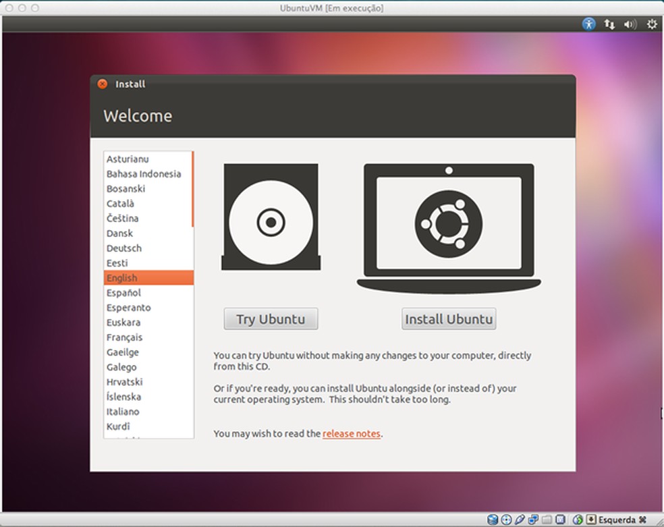Click the VirtualBox network adapters icon
The image size is (664, 527).
click(x=533, y=520)
